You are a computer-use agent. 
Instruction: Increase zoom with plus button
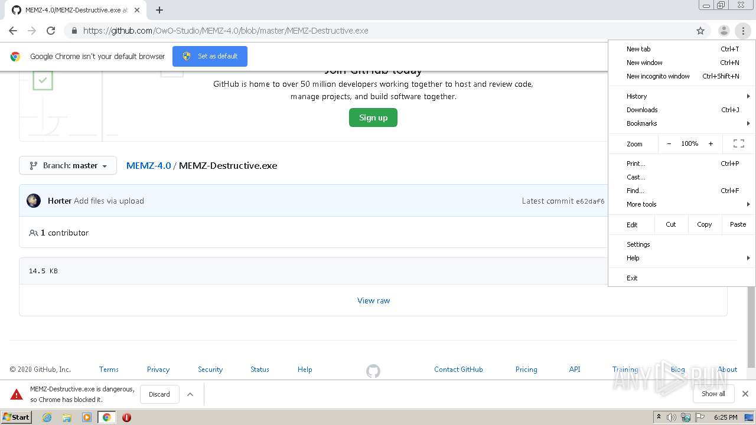pyautogui.click(x=711, y=143)
